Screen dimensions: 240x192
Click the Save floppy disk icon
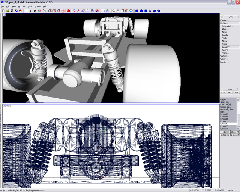12,11
